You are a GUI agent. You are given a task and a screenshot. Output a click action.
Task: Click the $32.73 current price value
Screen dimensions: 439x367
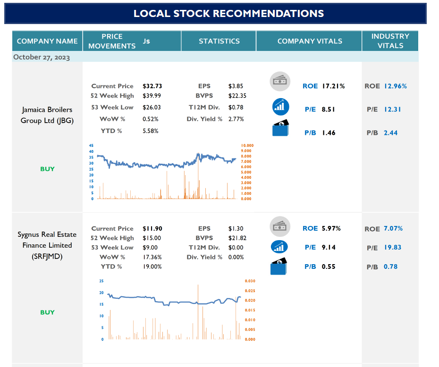click(x=152, y=86)
